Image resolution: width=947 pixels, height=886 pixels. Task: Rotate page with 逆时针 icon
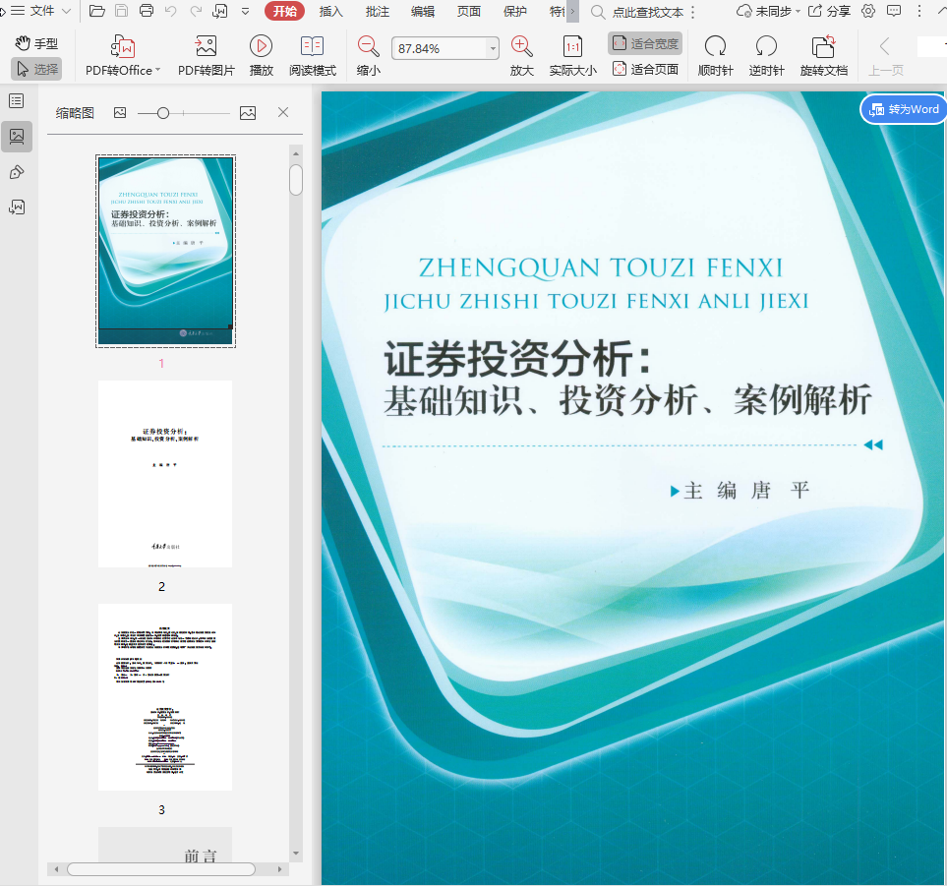[x=766, y=47]
